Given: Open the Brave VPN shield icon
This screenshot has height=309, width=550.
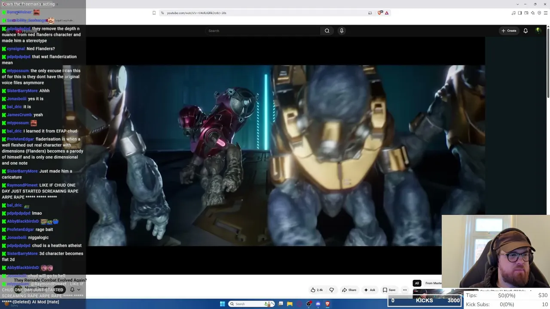Looking at the screenshot, I should click(539, 13).
